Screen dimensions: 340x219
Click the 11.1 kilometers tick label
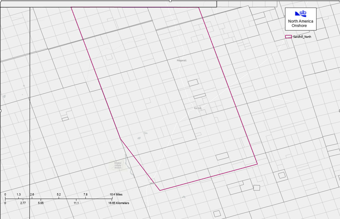click(76, 203)
